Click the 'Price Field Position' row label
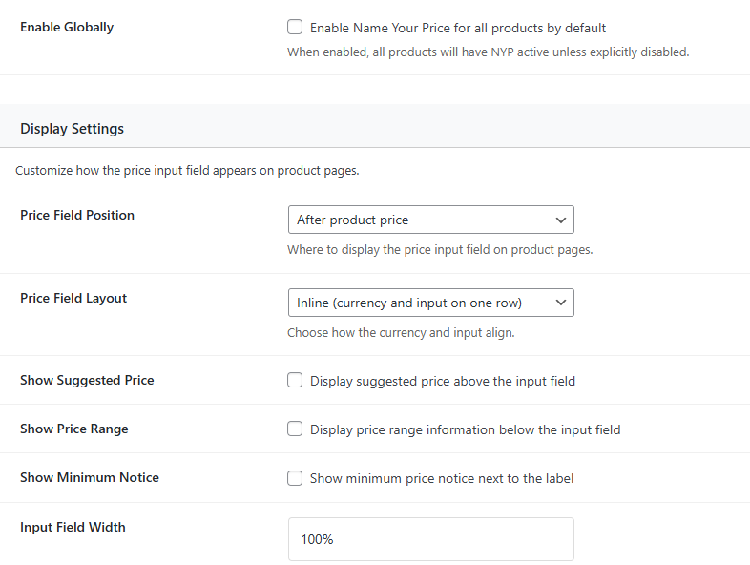The width and height of the screenshot is (750, 565). coord(77,215)
